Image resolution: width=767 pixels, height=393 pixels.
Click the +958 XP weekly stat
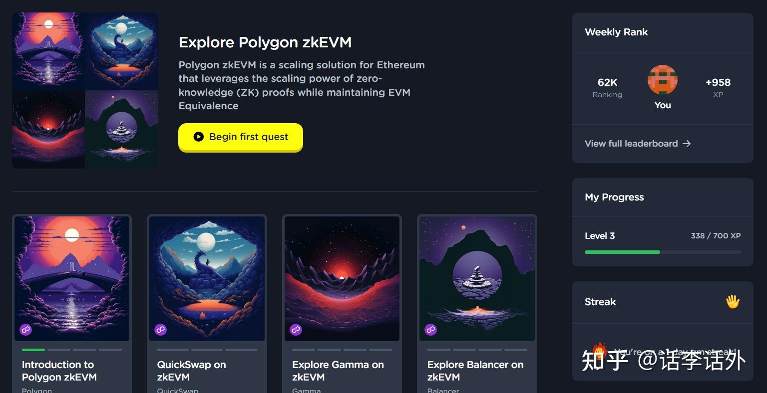[x=718, y=88]
